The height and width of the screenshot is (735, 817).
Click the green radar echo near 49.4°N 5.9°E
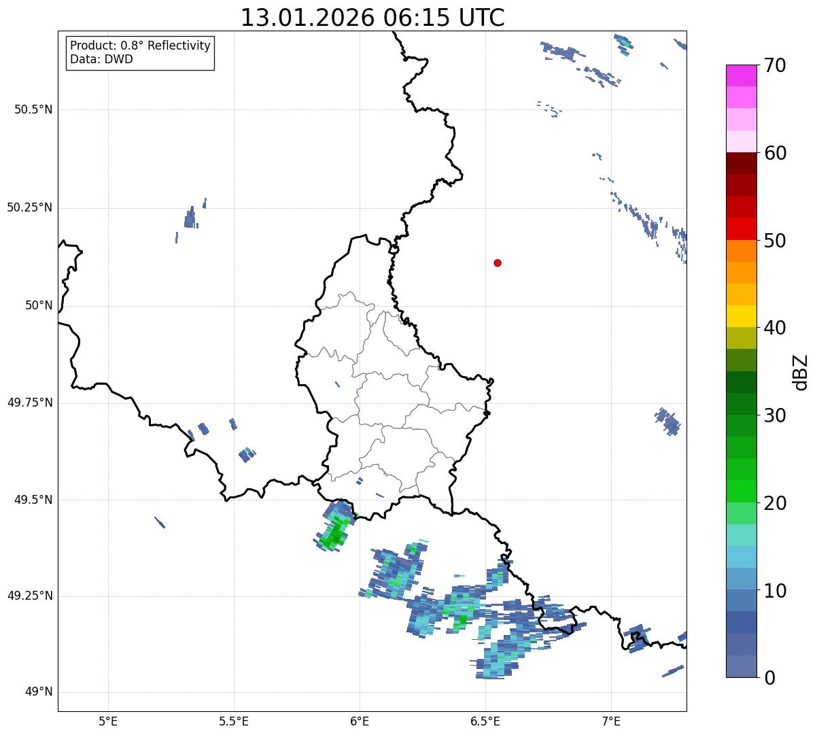point(335,526)
